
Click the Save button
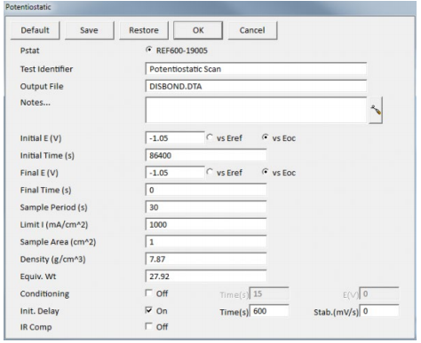click(x=89, y=30)
